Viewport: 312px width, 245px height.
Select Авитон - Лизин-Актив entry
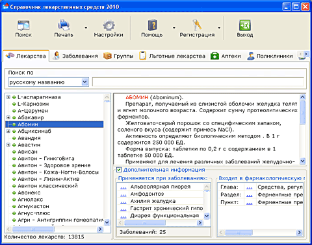point(48,179)
